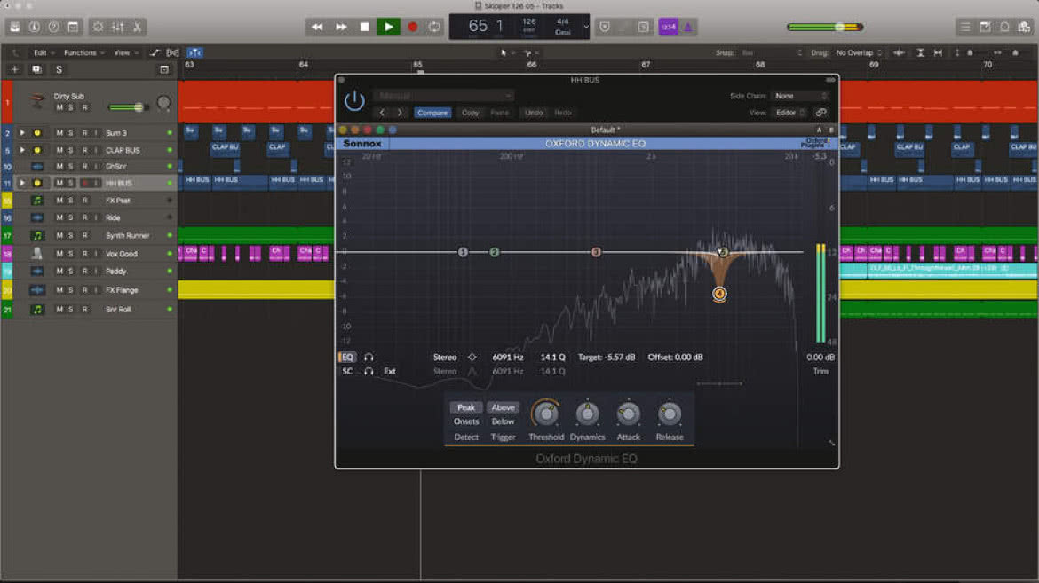Stop playback with the Stop button
The width and height of the screenshot is (1039, 583).
click(x=364, y=28)
